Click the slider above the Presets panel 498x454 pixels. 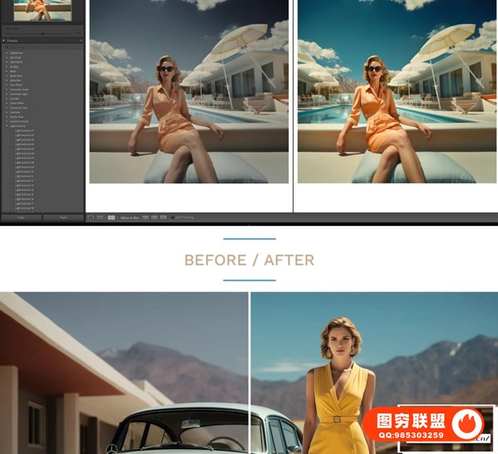tap(41, 32)
